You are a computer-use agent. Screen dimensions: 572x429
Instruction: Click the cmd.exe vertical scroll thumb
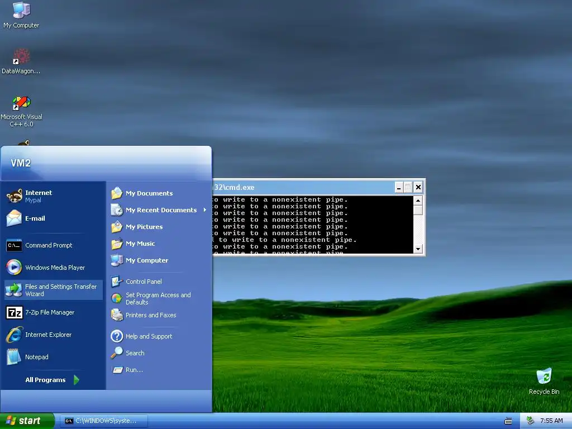coord(418,210)
